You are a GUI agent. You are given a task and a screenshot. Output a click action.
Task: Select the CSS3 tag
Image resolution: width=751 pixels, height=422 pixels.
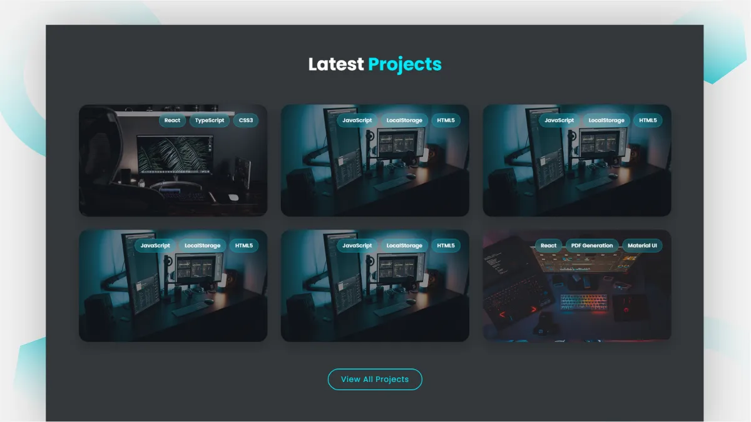(x=245, y=121)
